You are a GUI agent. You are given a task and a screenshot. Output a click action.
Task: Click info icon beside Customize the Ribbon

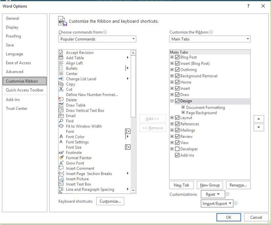[x=211, y=32]
